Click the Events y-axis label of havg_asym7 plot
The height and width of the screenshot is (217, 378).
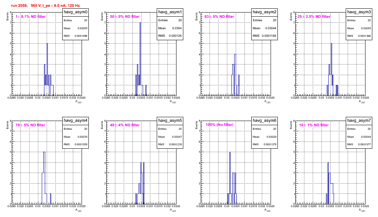[291, 125]
